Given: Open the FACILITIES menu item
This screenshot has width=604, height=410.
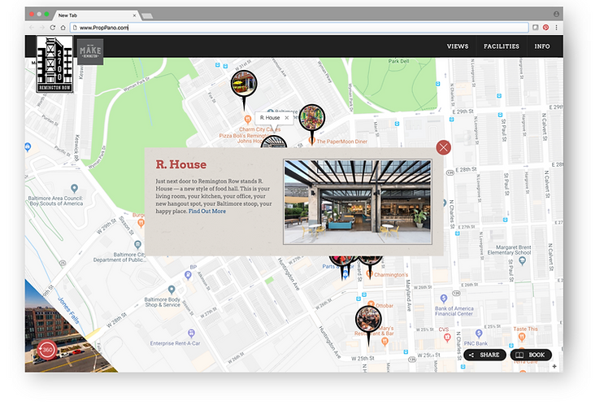Looking at the screenshot, I should click(x=501, y=46).
